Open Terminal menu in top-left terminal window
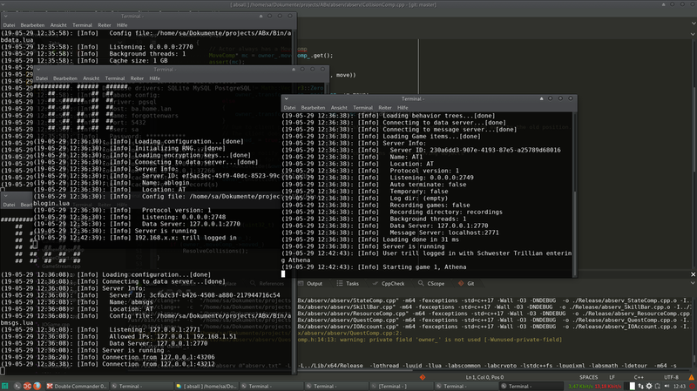The image size is (697, 391). coord(82,25)
